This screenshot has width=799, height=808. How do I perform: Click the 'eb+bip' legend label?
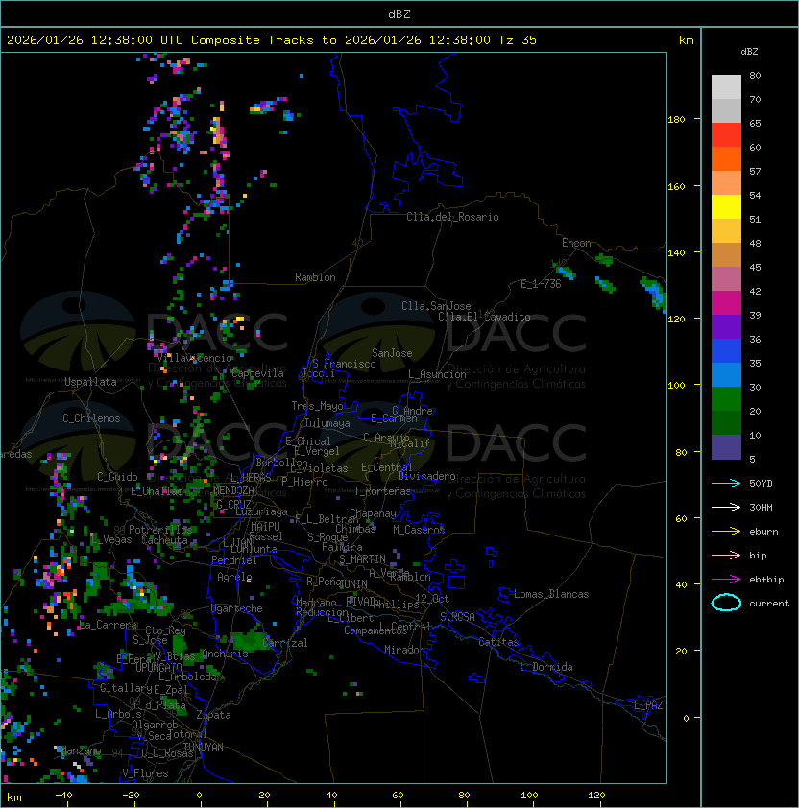coord(766,580)
